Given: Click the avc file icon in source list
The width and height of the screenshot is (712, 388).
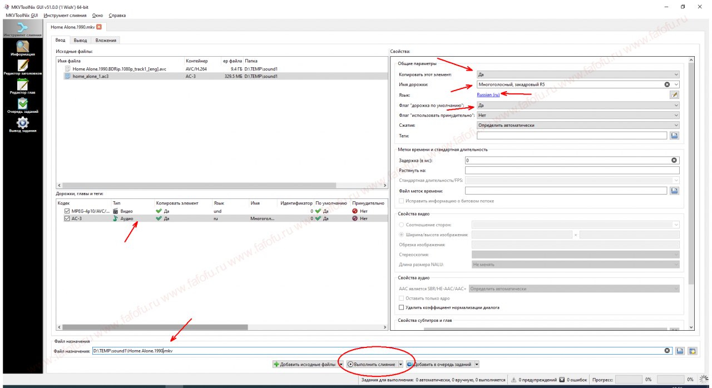Looking at the screenshot, I should 68,69.
